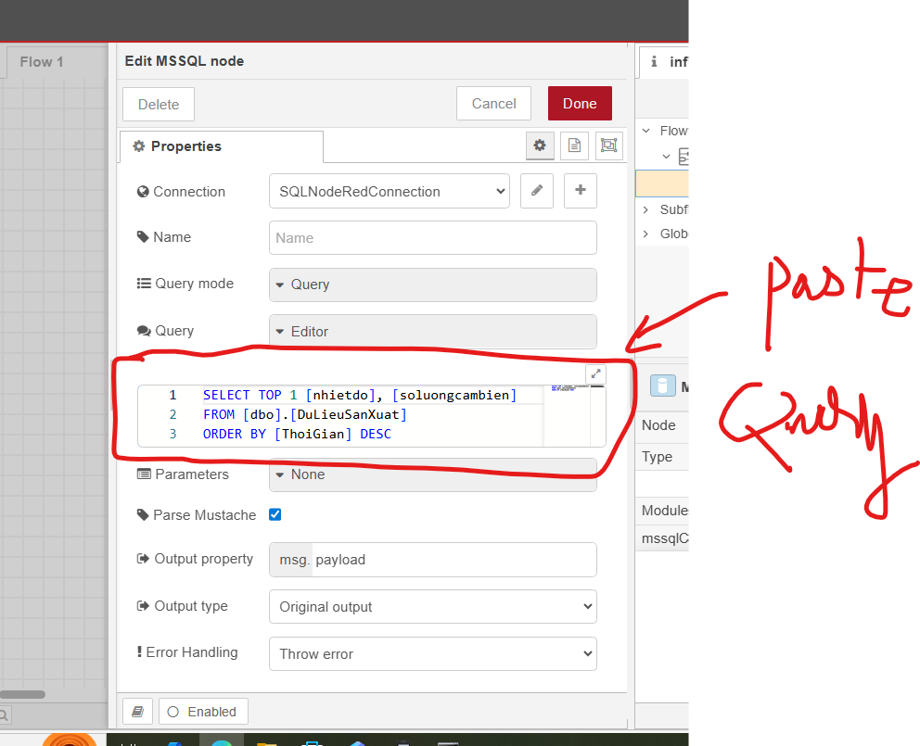Image resolution: width=920 pixels, height=746 pixels.
Task: Open the Query mode dropdown
Action: (432, 284)
